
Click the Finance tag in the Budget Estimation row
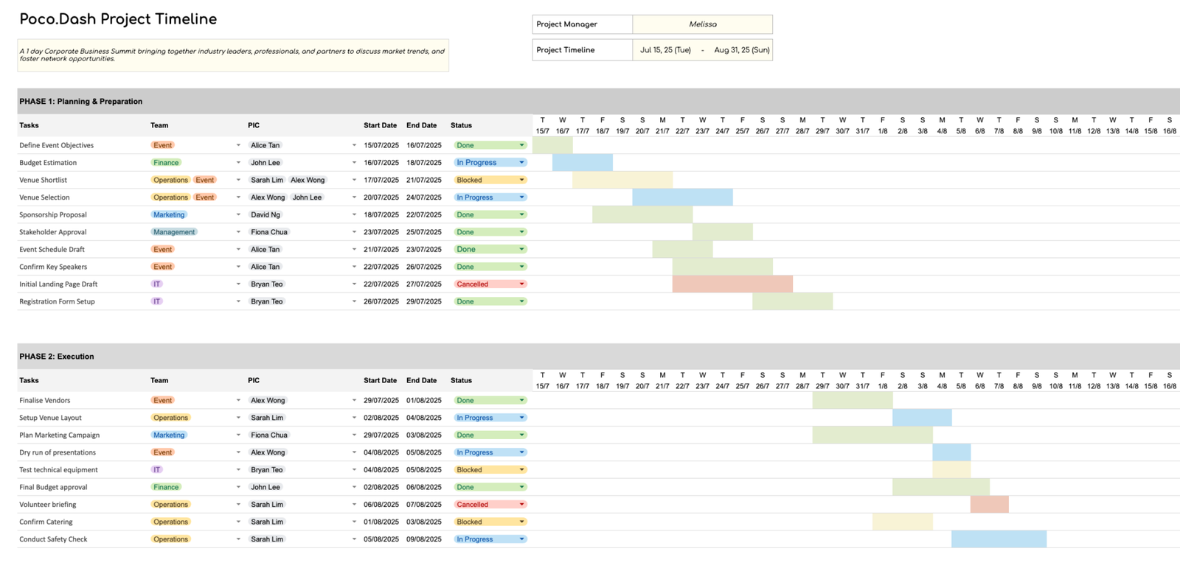pos(166,163)
